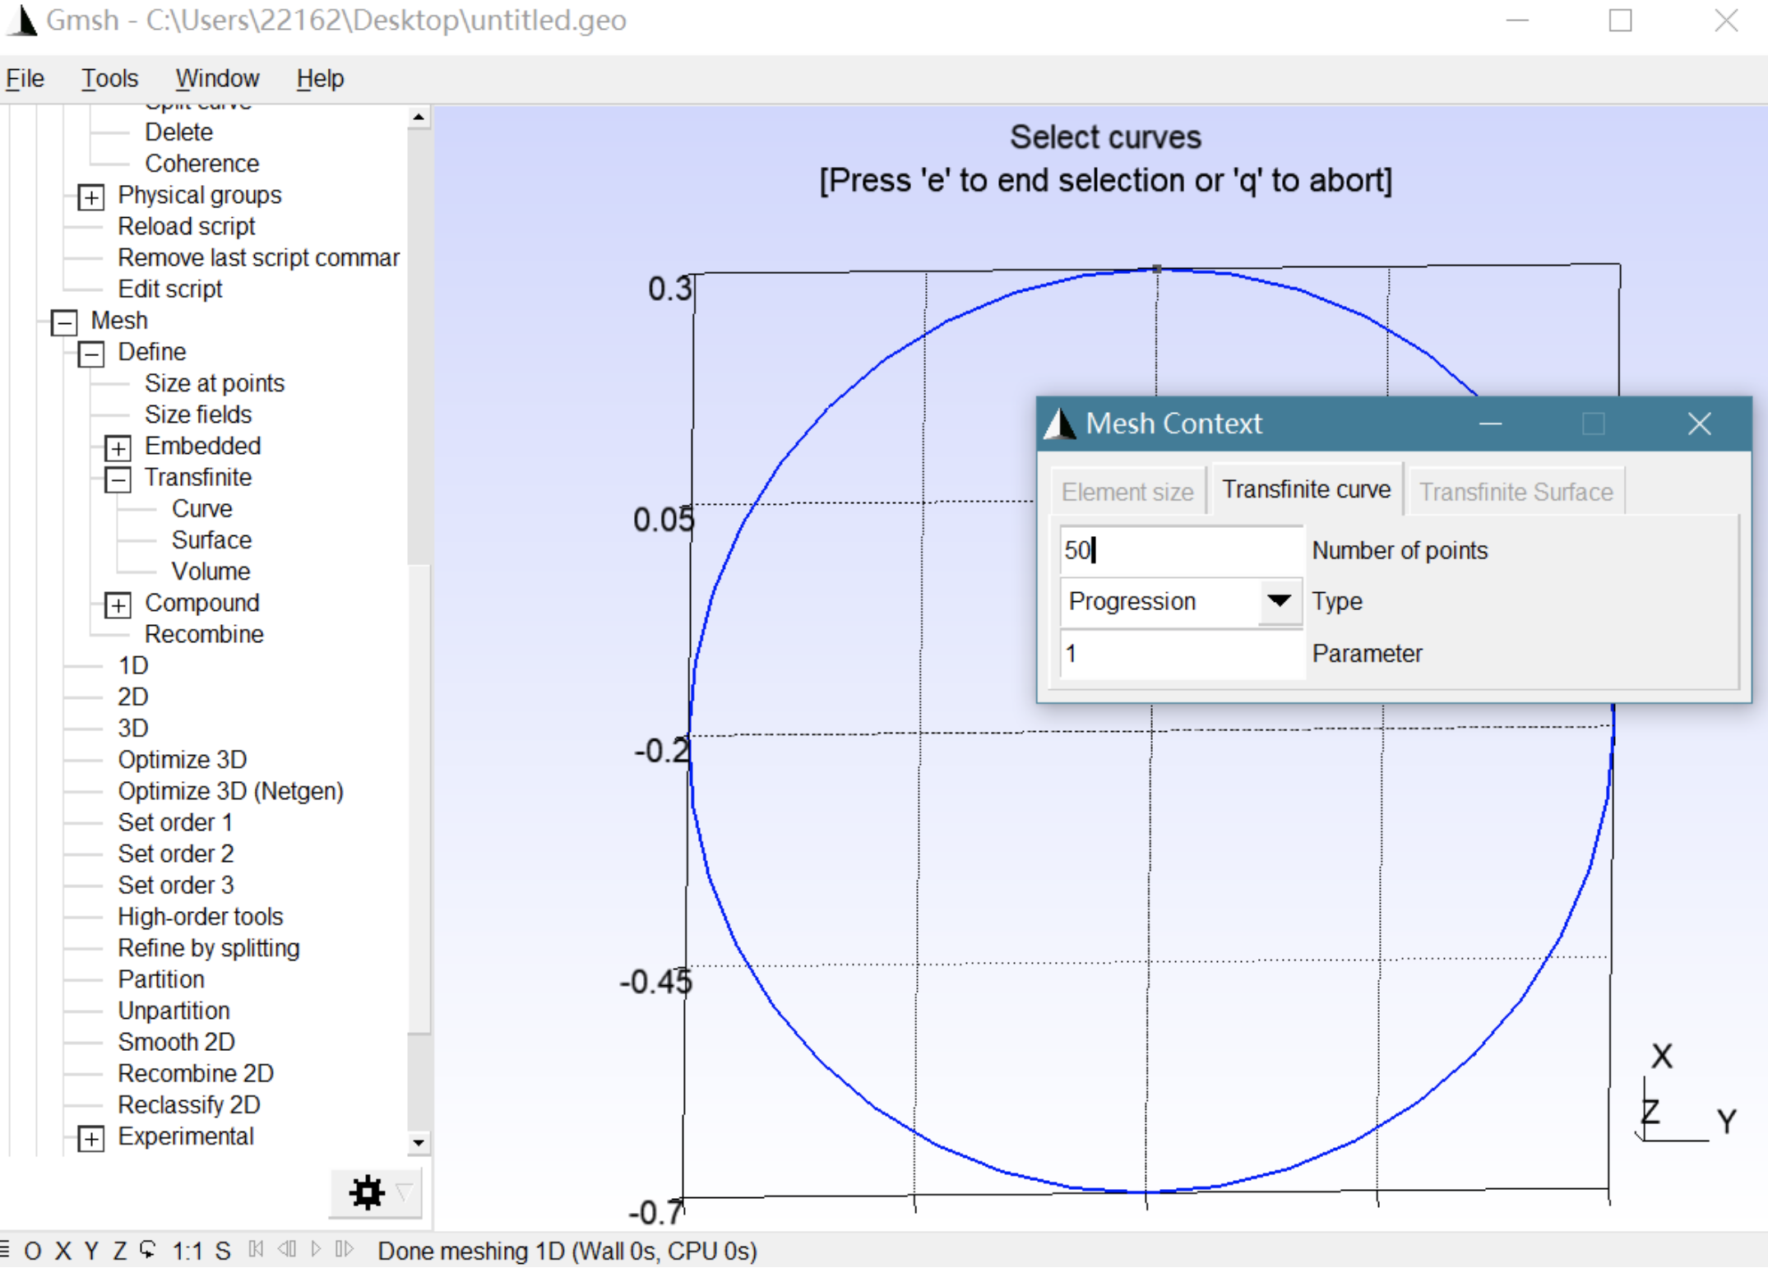This screenshot has height=1268, width=1768.
Task: Open the Progression type dropdown
Action: [1279, 601]
